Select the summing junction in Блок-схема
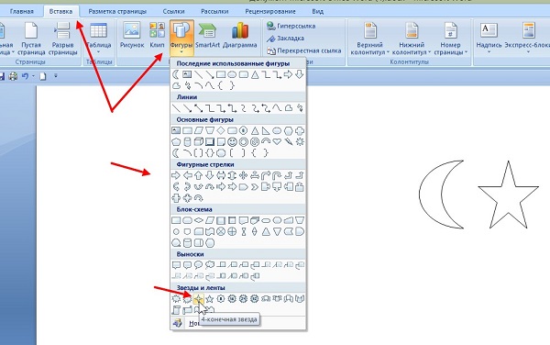The height and width of the screenshot is (345, 550). tap(221, 231)
